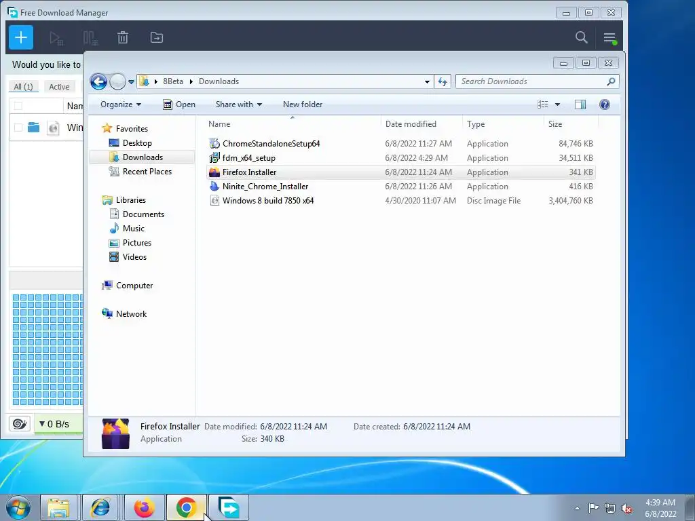The height and width of the screenshot is (521, 695).
Task: Tick the checkbox for the Win download row
Action: (x=18, y=128)
